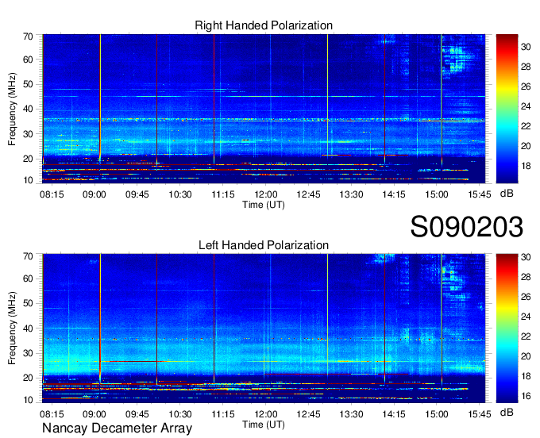540x438 pixels.
Task: Click the "Time (UT)" label under the Right Handed plot
Action: pyautogui.click(x=264, y=205)
